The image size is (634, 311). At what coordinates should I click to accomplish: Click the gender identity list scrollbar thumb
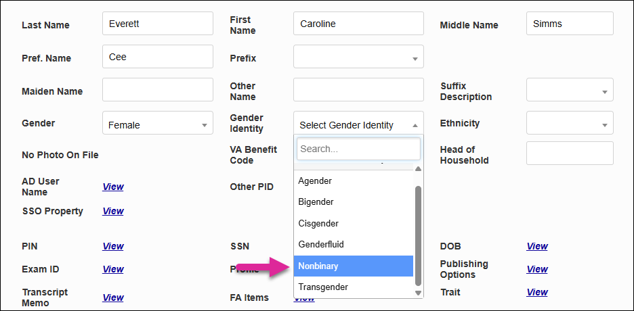418,235
